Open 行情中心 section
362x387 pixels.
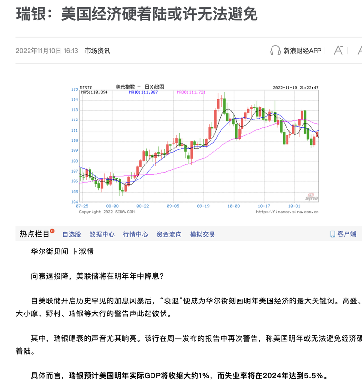coord(136,234)
